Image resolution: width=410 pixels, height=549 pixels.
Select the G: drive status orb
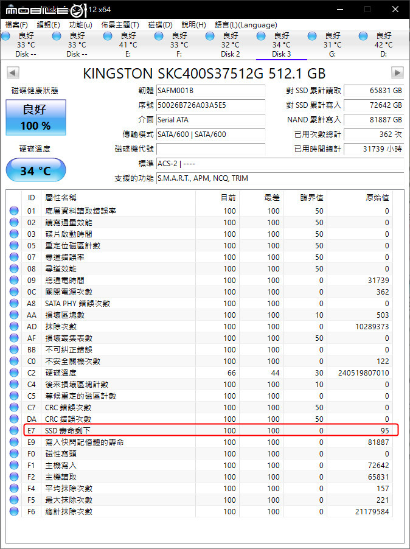click(x=312, y=36)
